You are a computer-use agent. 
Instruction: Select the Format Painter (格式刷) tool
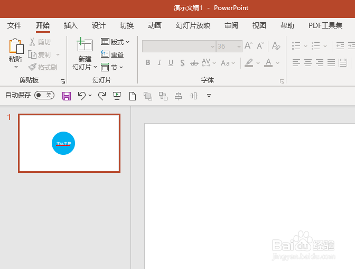(43, 67)
